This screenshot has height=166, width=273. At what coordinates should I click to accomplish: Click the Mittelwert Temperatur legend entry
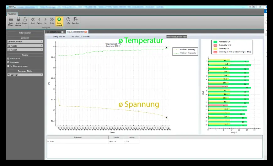185,53
